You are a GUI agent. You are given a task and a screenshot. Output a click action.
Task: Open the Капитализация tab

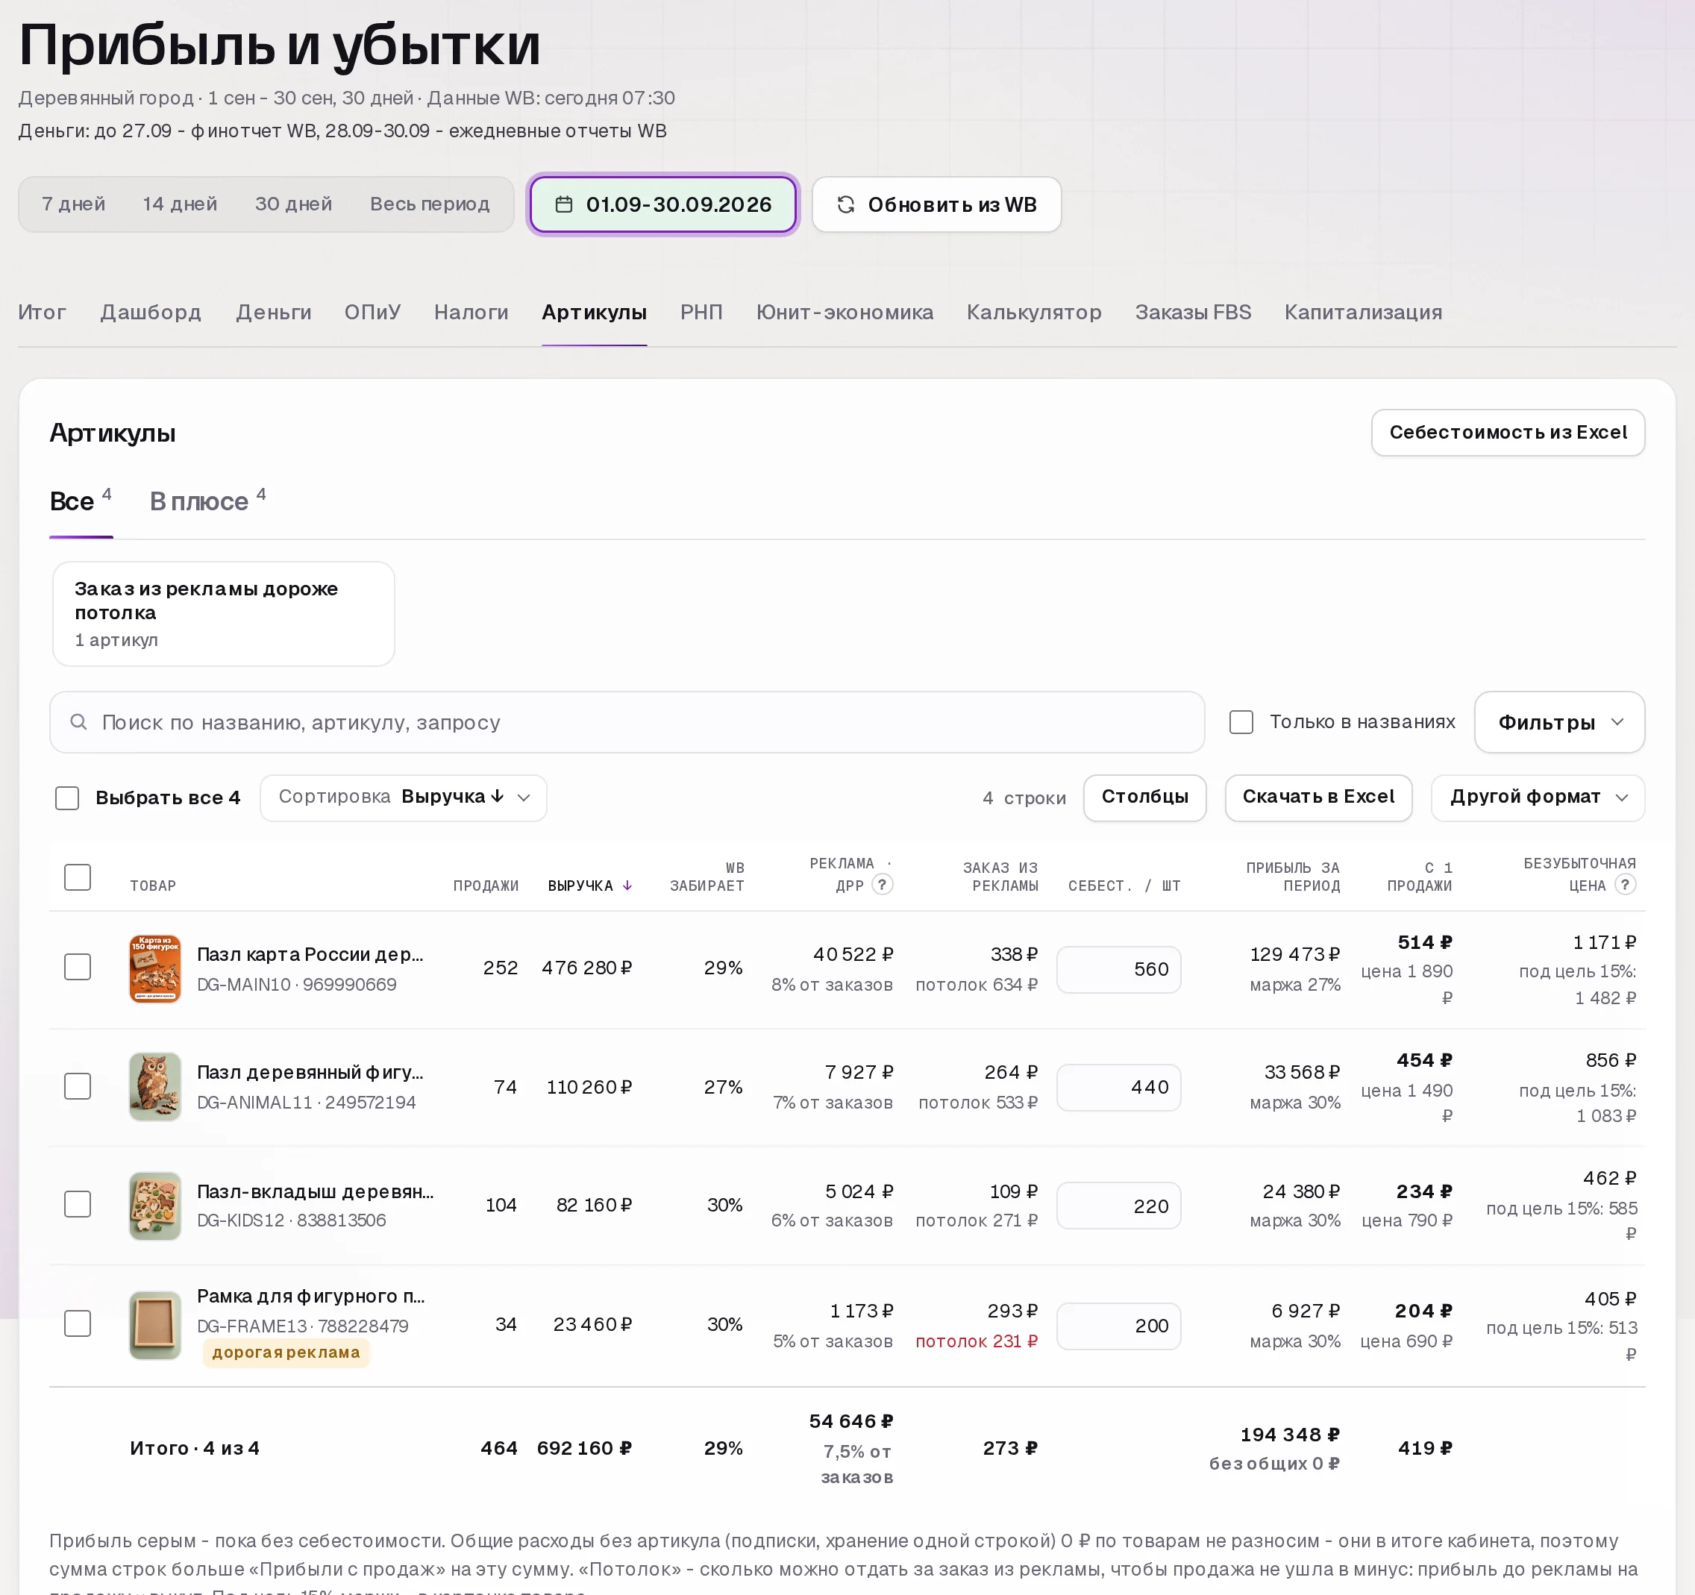pos(1363,312)
